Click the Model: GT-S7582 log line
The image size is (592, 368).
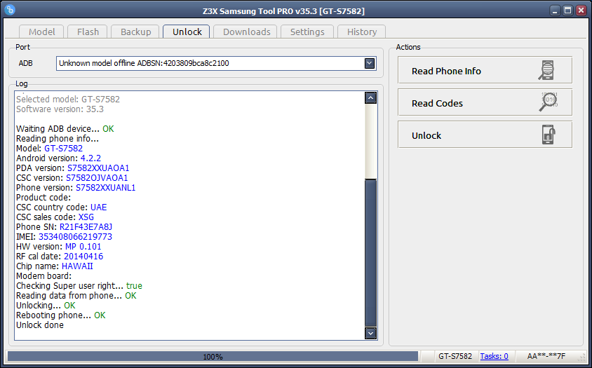click(49, 149)
